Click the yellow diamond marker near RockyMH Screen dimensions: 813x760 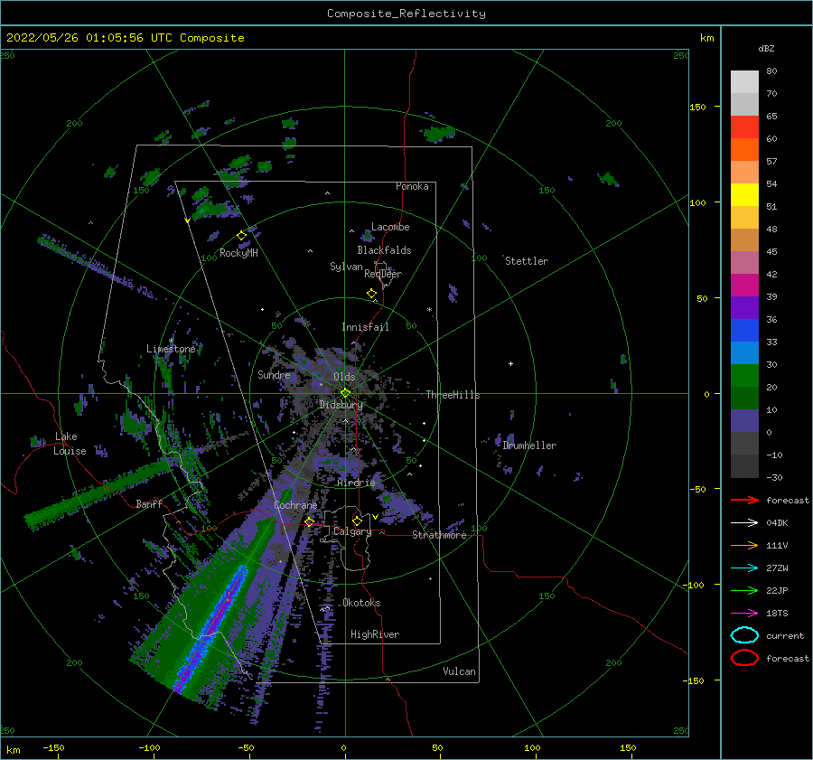241,236
